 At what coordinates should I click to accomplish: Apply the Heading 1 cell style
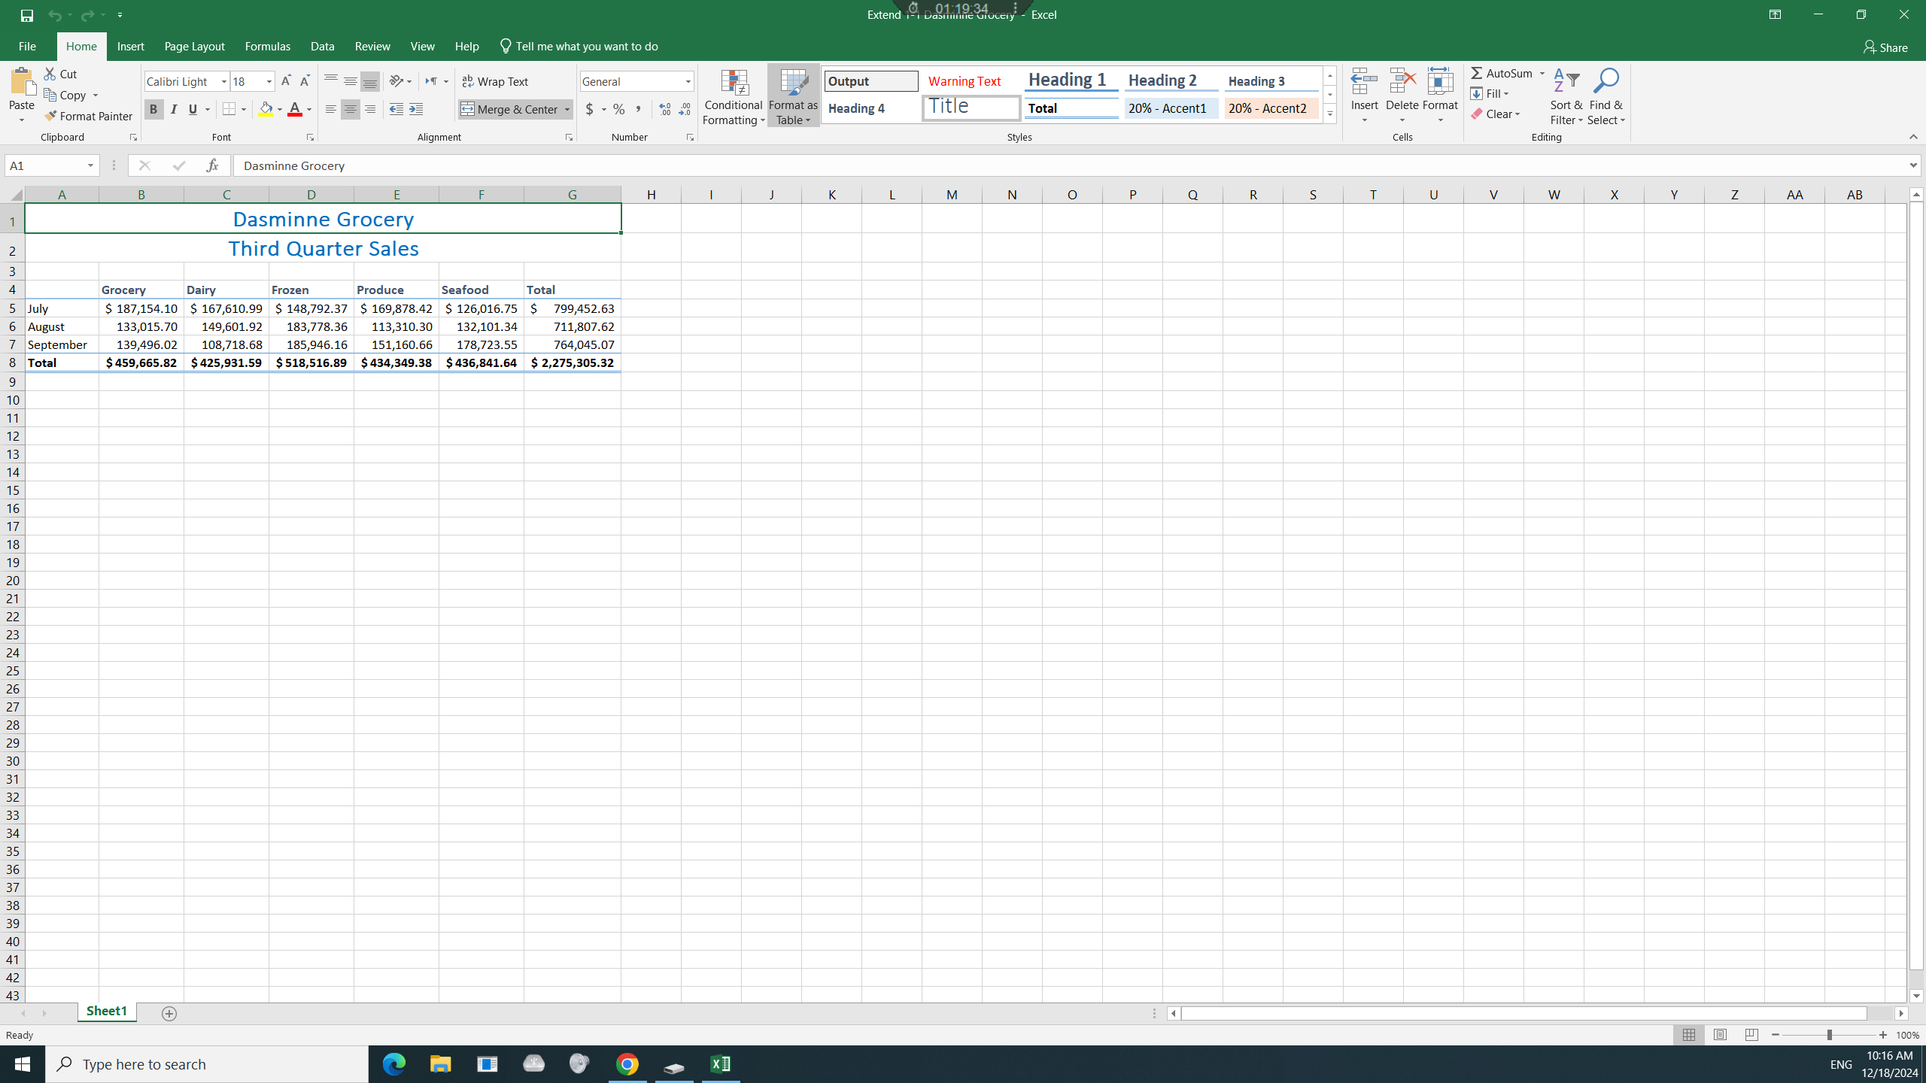pyautogui.click(x=1070, y=80)
